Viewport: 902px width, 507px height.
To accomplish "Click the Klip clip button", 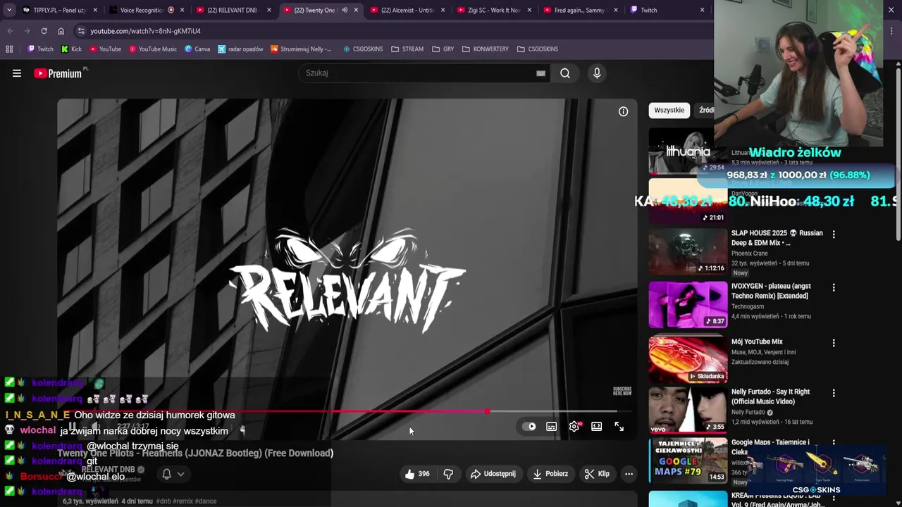I will (597, 474).
